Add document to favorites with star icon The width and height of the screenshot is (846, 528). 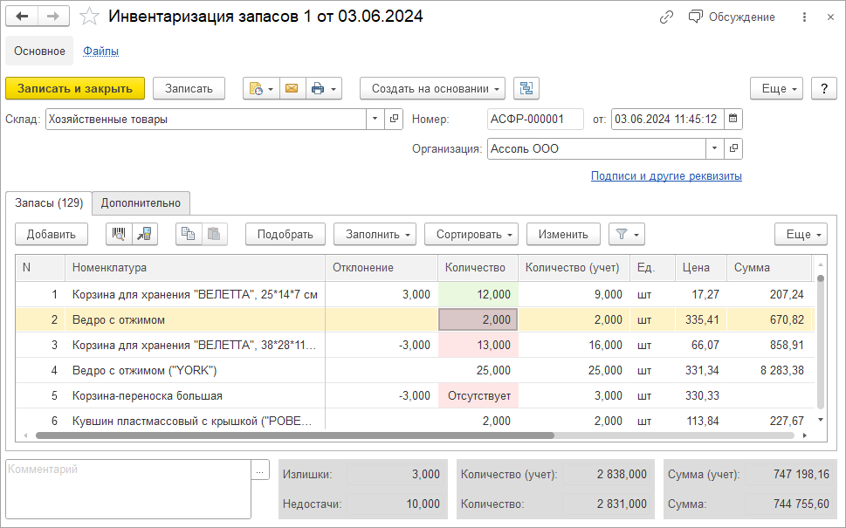pyautogui.click(x=89, y=17)
